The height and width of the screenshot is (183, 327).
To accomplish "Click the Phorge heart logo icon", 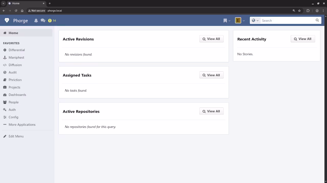I will click(7, 20).
